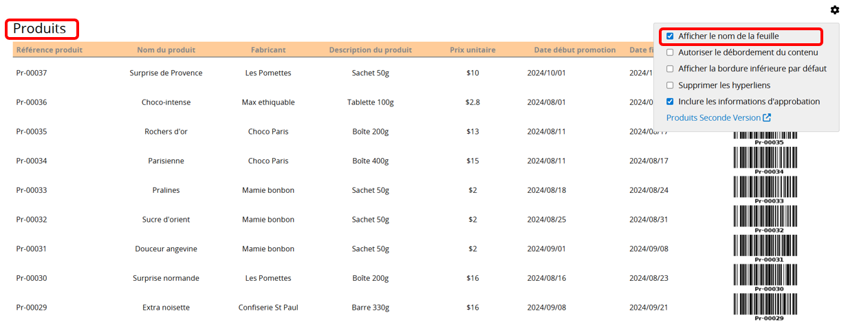Check 'Afficher la bordure inférieure par défaut'
The image size is (848, 333).
pos(670,69)
